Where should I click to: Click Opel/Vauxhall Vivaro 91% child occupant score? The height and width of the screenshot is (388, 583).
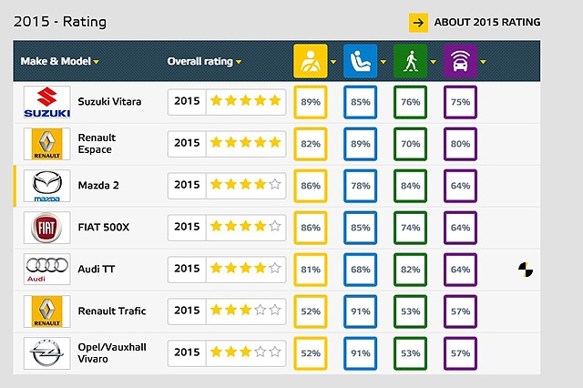(361, 353)
